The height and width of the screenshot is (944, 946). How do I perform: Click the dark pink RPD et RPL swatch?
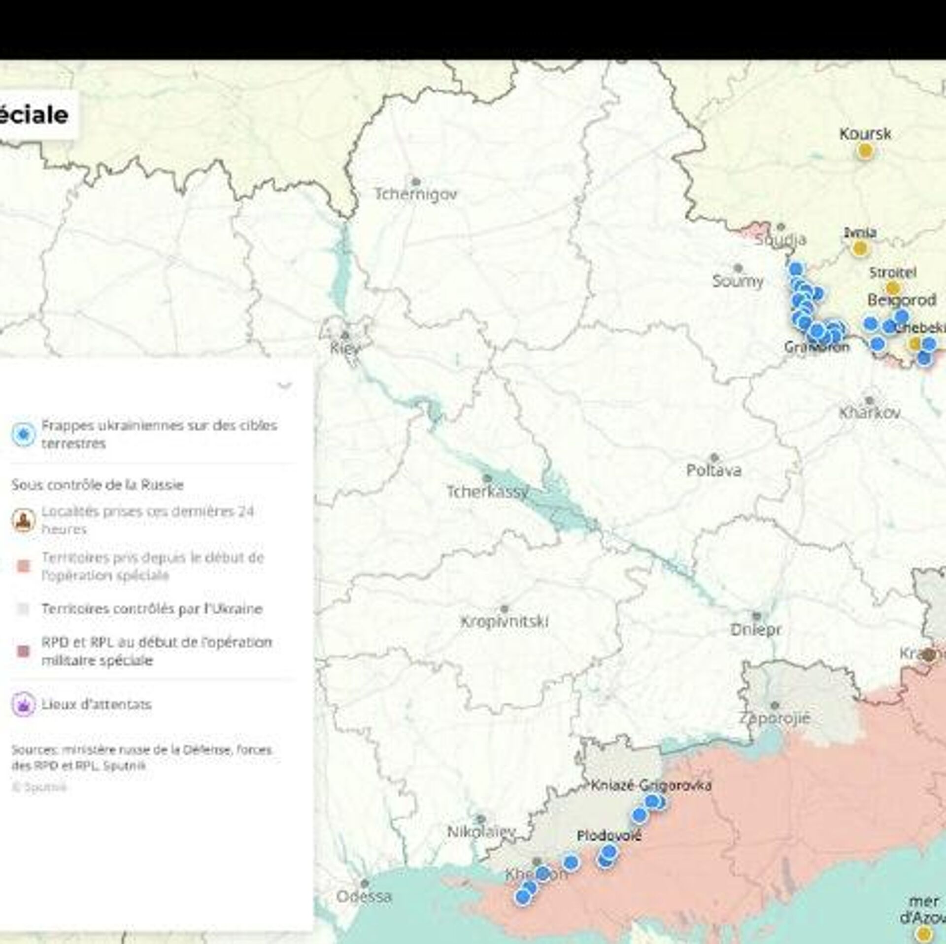pos(23,651)
